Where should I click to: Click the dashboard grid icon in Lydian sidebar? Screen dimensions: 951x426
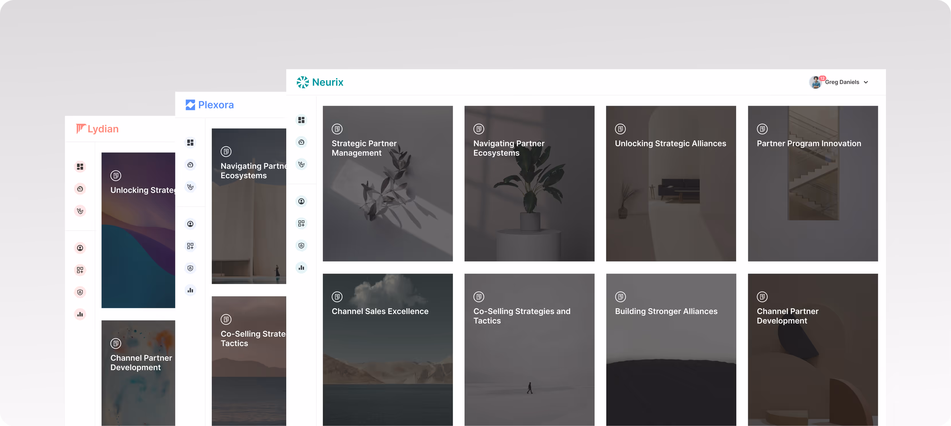[80, 166]
